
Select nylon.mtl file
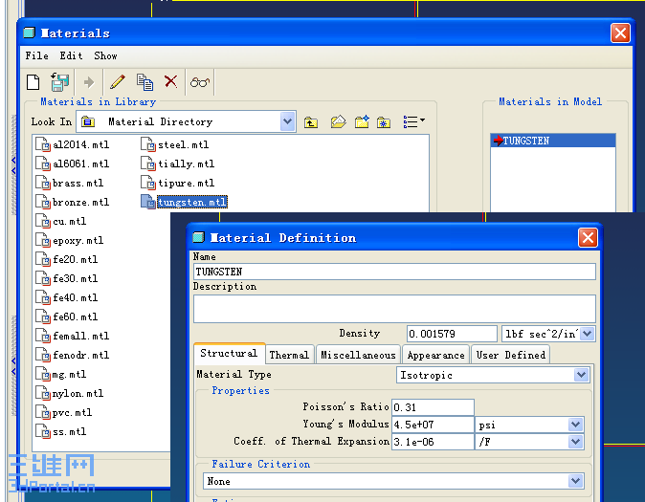click(x=70, y=393)
